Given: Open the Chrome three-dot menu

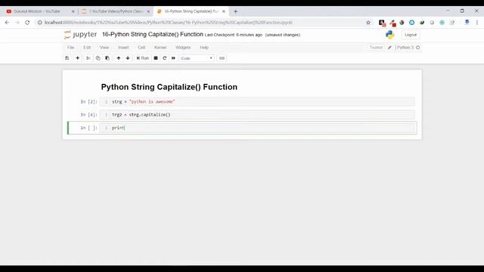Looking at the screenshot, I should coord(477,23).
